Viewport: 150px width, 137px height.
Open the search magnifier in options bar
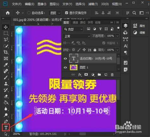[x=134, y=13]
